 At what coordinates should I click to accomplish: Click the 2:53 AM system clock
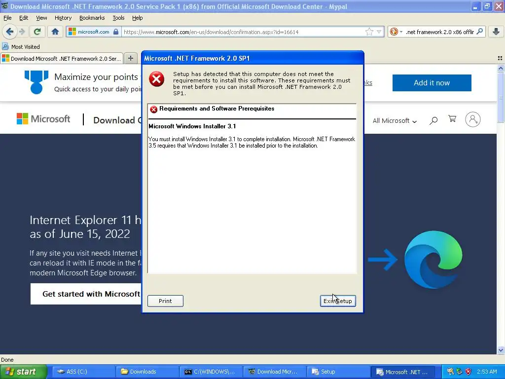point(487,372)
